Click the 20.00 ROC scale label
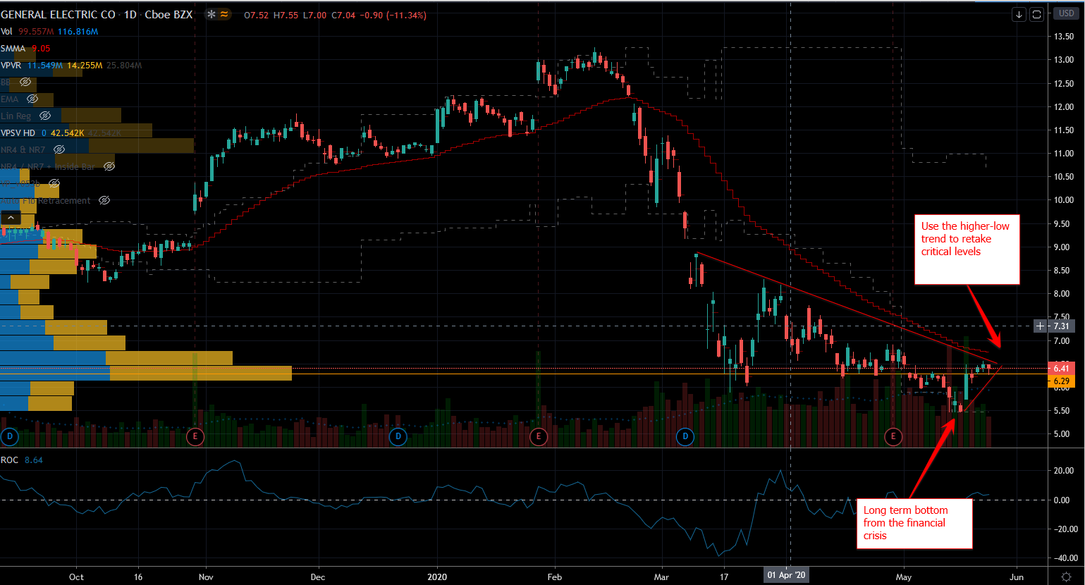1085x585 pixels. (1063, 471)
